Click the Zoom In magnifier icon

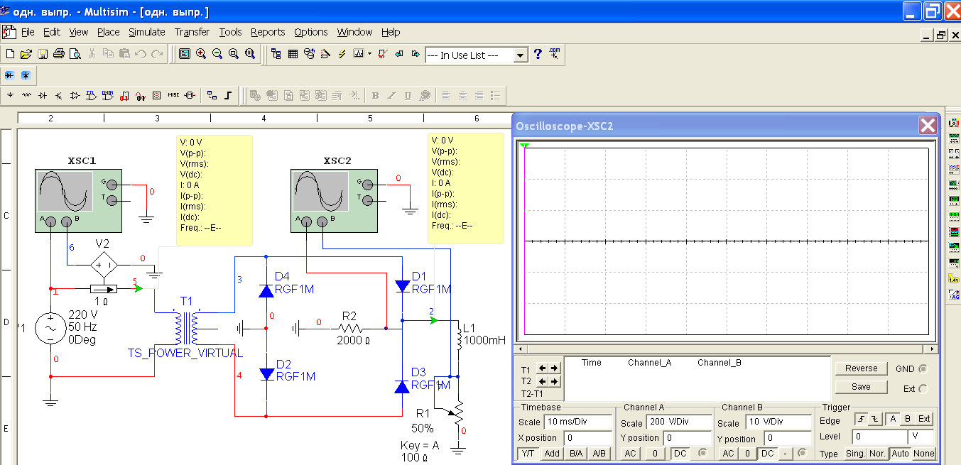[201, 54]
